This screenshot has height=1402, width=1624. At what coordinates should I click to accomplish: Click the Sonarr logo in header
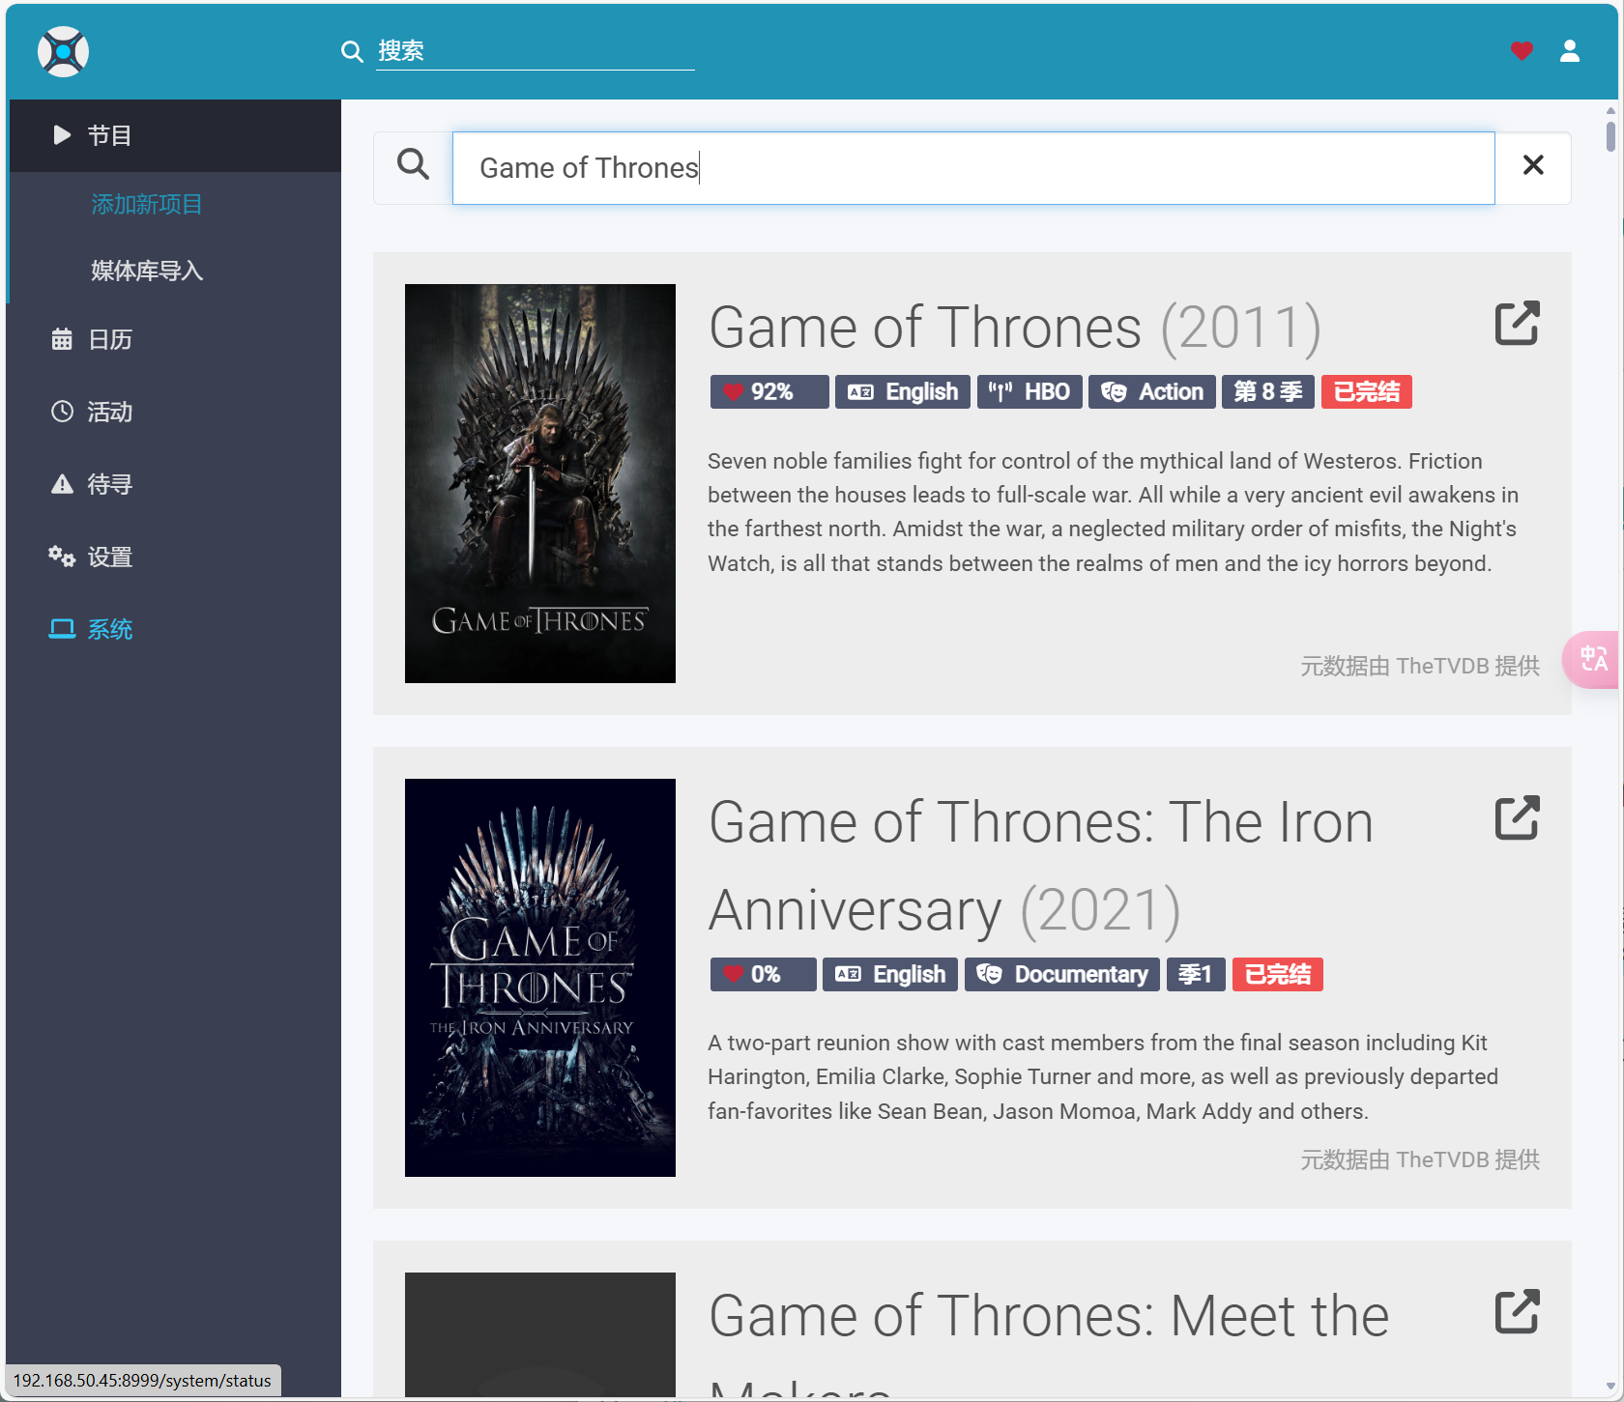(63, 51)
